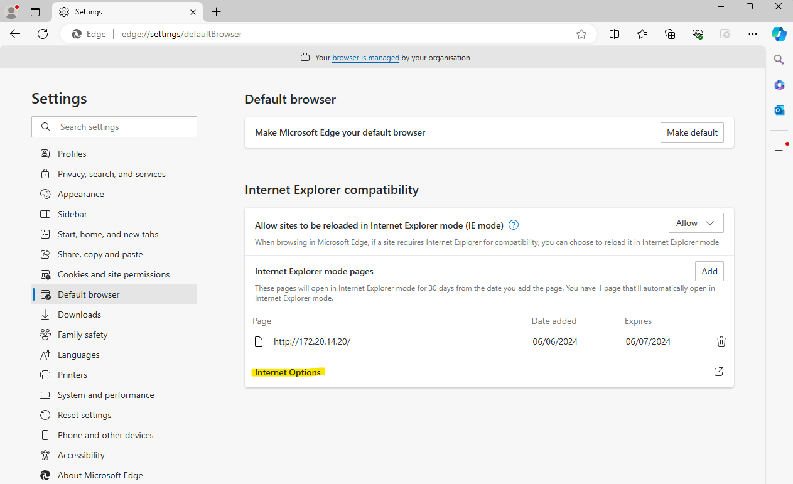Open Privacy, search, and services
The width and height of the screenshot is (793, 484).
click(114, 174)
